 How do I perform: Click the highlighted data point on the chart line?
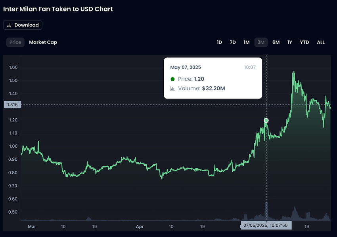[266, 120]
